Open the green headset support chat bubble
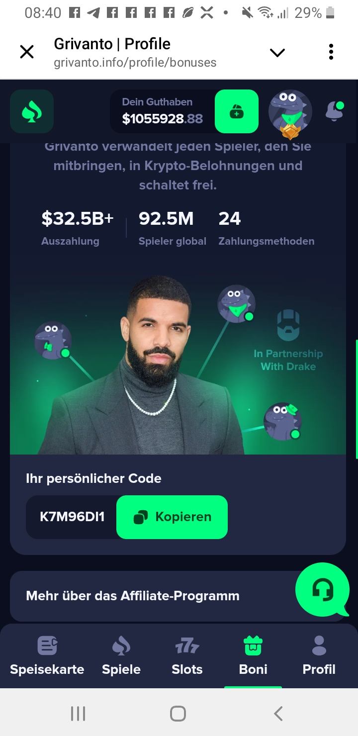Screen dimensions: 358x736 323,590
